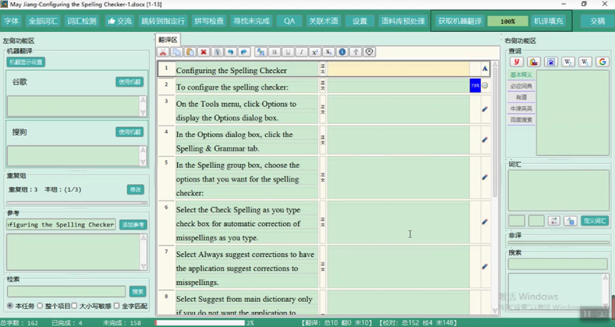Select the 百度搜索 dictionary tab
Viewport: 615px width, 327px height.
521,120
